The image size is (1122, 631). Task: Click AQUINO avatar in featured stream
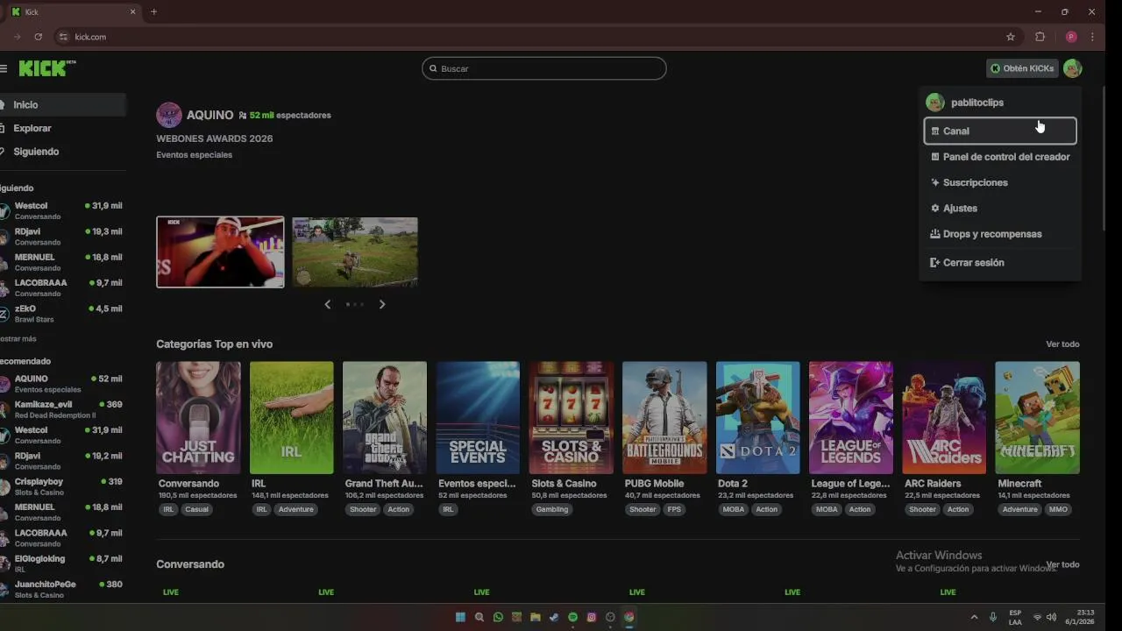tap(168, 115)
